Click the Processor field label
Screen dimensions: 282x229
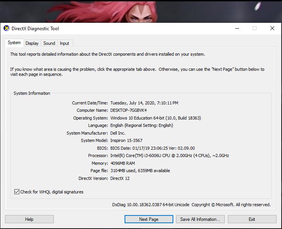click(98, 156)
